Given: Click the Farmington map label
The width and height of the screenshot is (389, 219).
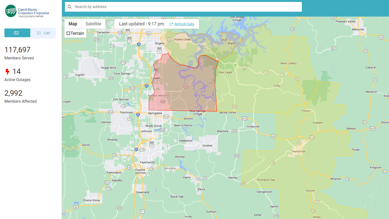Looking at the screenshot, I should coord(114,172).
